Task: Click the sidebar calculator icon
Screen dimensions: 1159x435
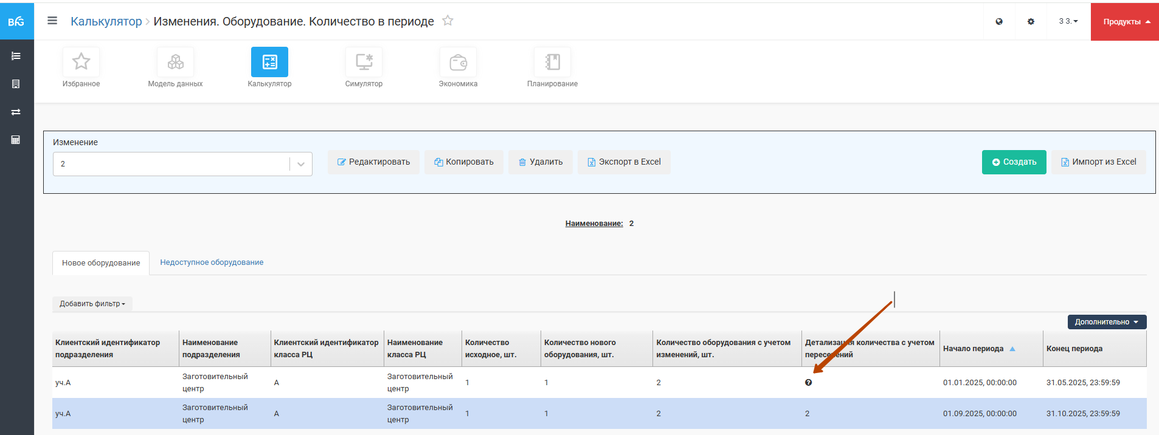Action: point(16,140)
